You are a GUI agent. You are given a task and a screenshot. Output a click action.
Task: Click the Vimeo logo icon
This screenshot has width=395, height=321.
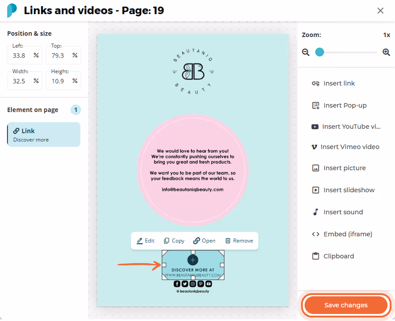pos(314,147)
